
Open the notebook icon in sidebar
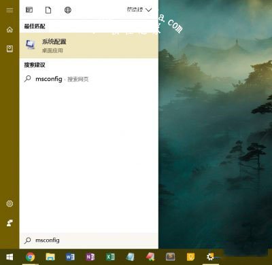pyautogui.click(x=10, y=49)
